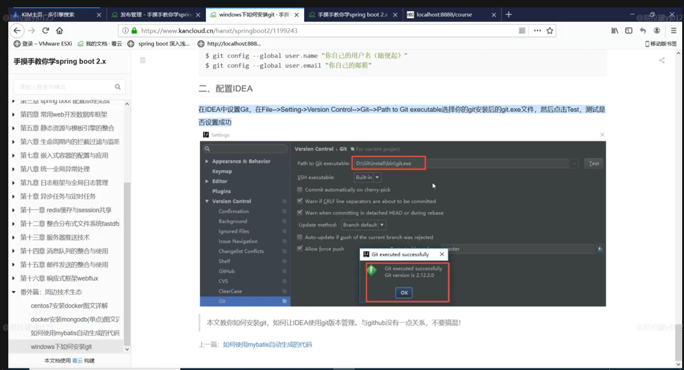Click the embedded IDEA Settings screenshot image

click(x=402, y=218)
